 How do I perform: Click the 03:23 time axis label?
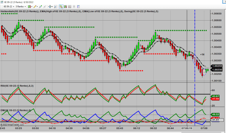[x=18, y=128]
